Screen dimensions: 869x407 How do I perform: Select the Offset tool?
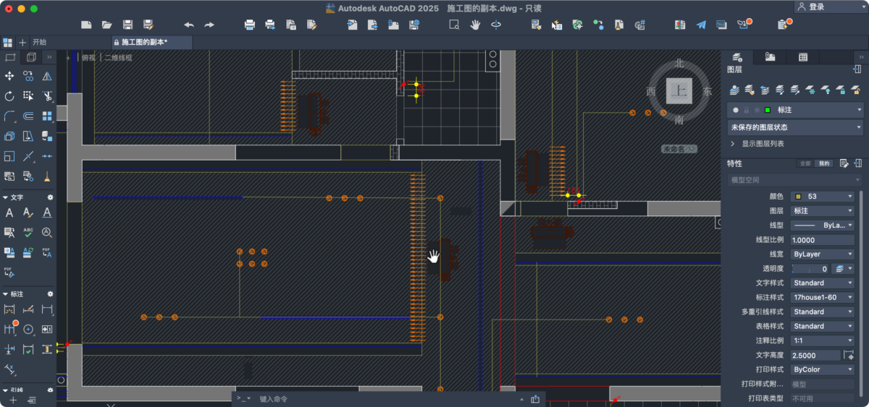tap(28, 116)
